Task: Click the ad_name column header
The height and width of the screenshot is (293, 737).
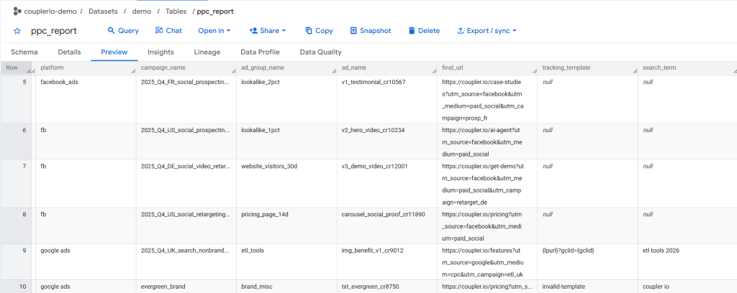Action: click(353, 68)
